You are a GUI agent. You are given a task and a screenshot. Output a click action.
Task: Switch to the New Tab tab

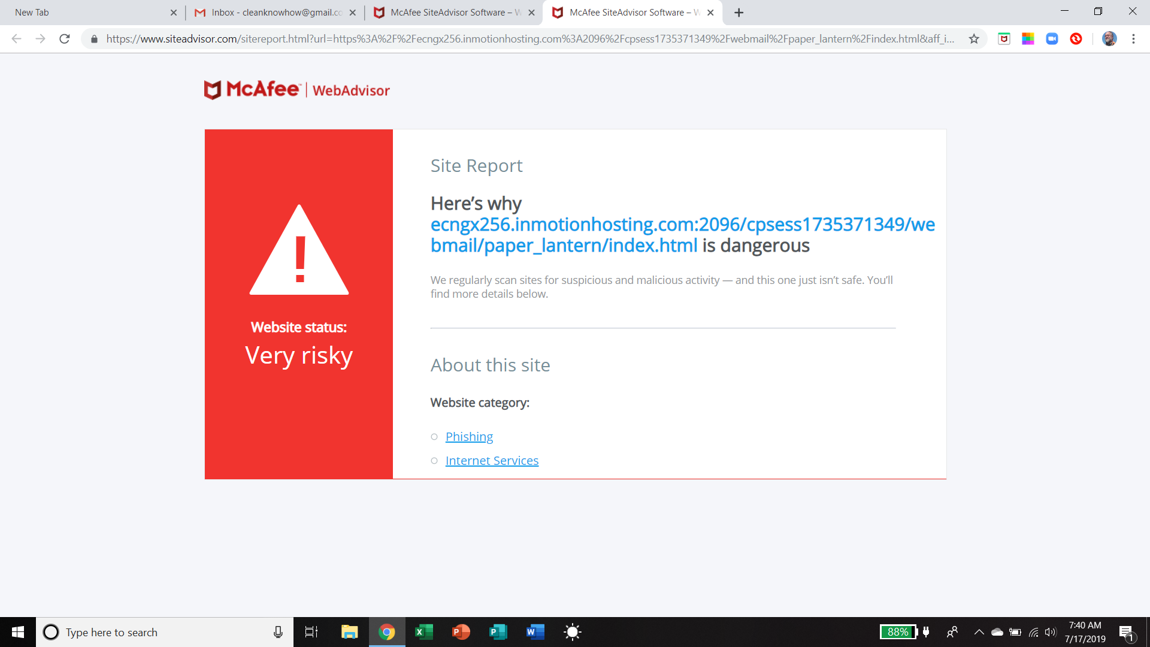(90, 13)
